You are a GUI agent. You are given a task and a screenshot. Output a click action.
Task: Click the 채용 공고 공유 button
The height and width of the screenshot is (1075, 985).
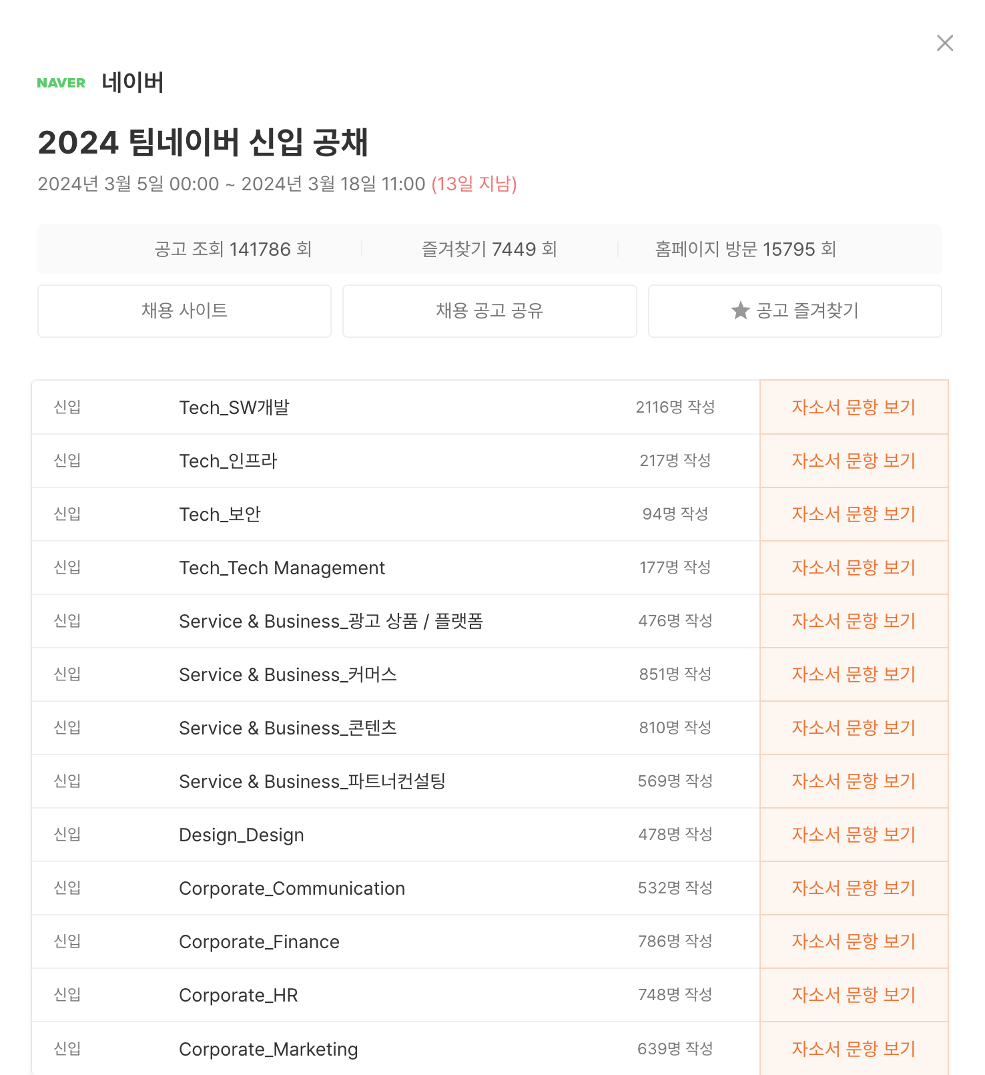point(490,311)
